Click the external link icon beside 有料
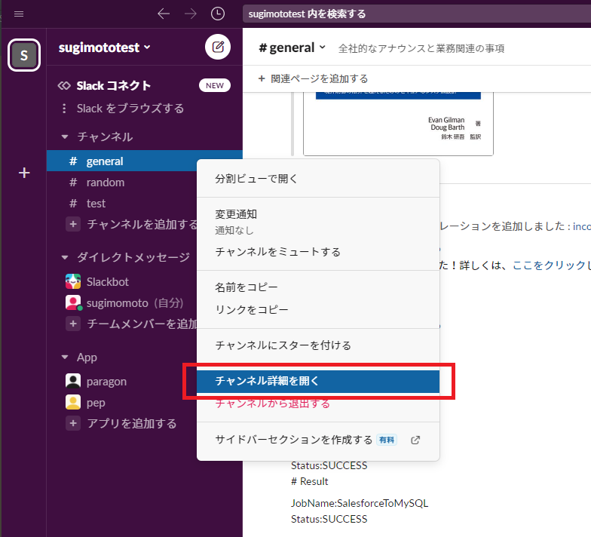 (415, 440)
